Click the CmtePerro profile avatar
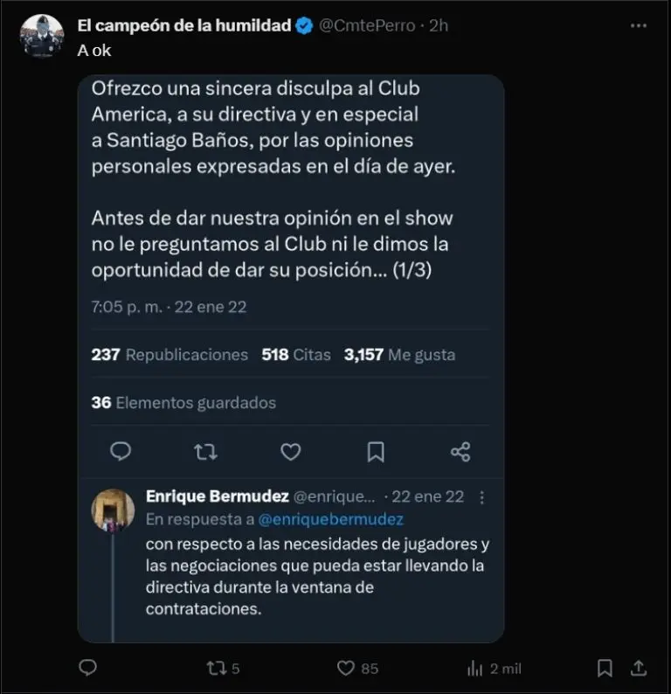This screenshot has width=671, height=694. (x=41, y=37)
